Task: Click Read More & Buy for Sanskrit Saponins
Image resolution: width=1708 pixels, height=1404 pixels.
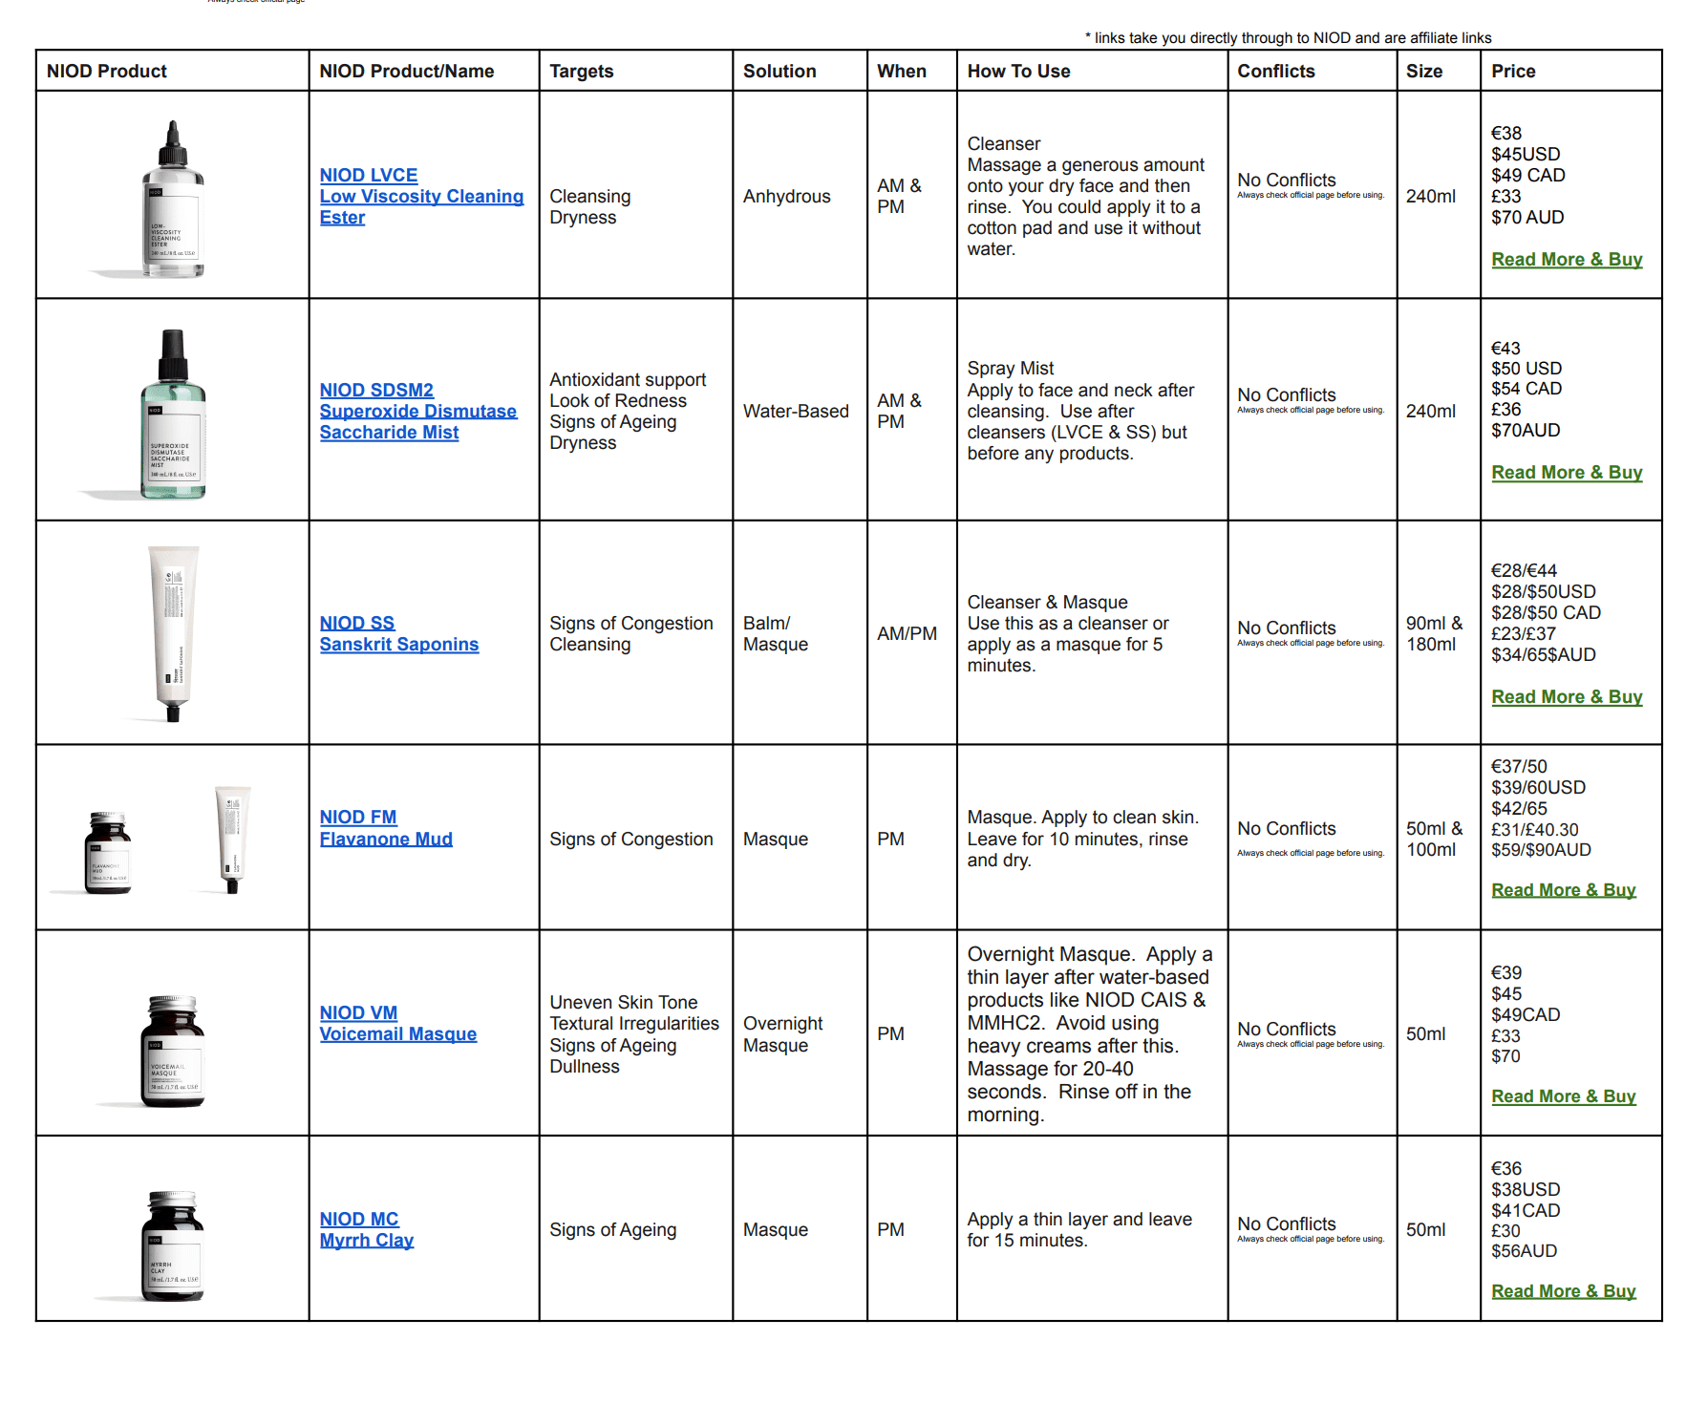Action: (1567, 696)
